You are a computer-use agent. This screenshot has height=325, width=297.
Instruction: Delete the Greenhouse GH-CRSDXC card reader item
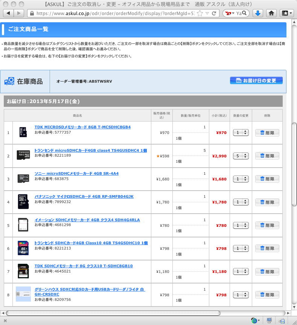tap(267, 294)
